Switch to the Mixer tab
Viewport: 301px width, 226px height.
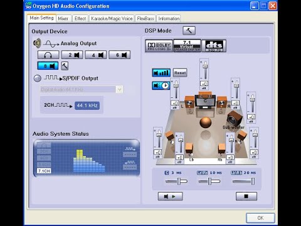63,19
